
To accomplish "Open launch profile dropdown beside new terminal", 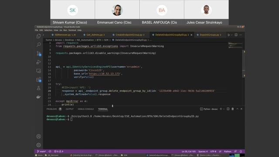I will [x=224, y=109].
